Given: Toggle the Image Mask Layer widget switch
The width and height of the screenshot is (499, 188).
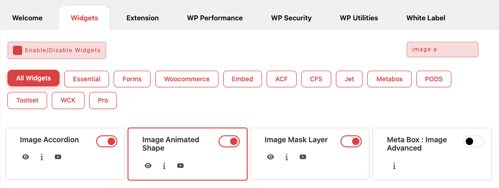Looking at the screenshot, I should click(x=351, y=141).
